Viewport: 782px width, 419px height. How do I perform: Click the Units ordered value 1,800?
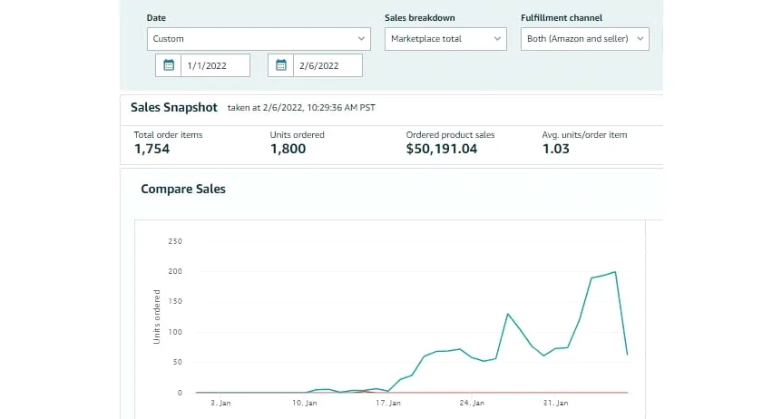click(x=288, y=149)
